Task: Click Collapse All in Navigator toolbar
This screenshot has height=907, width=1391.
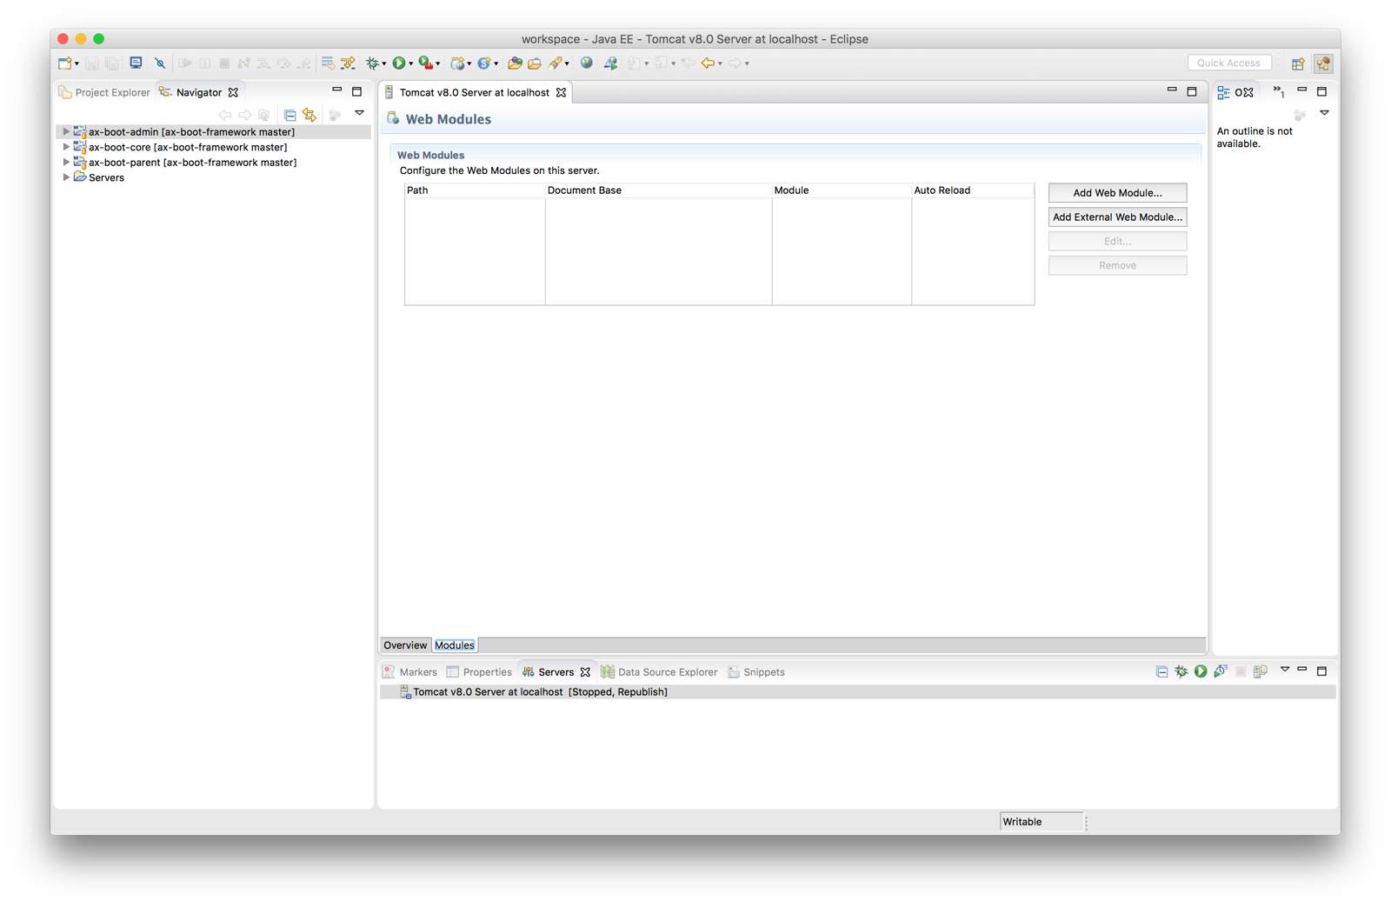Action: (290, 115)
